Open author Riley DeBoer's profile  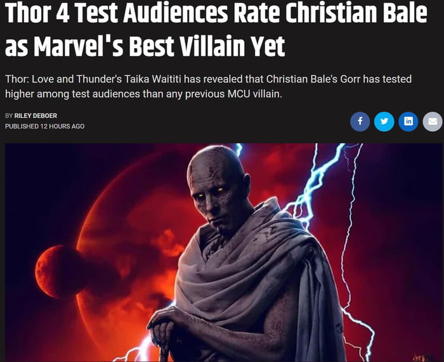[x=36, y=116]
